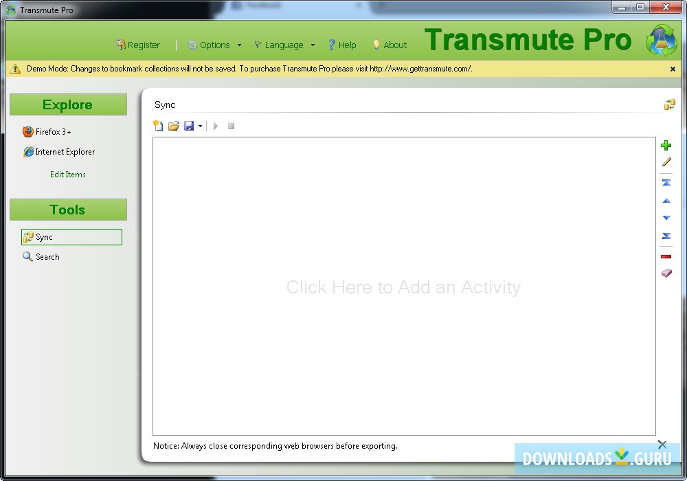Screen dimensions: 687x481
Task: Open the Help menu item
Action: click(342, 45)
